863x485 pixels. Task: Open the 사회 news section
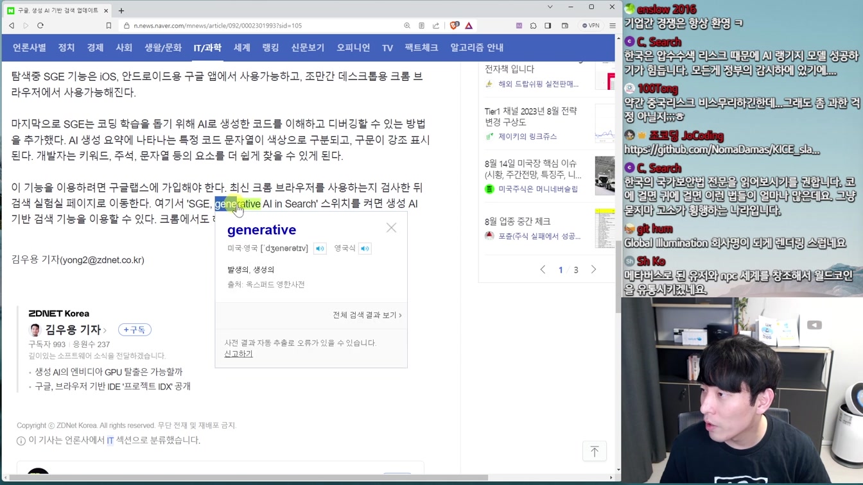point(124,47)
